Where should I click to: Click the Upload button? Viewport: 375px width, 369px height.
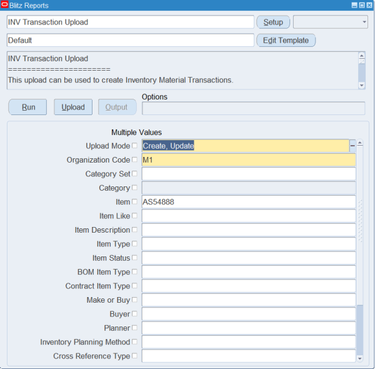73,107
